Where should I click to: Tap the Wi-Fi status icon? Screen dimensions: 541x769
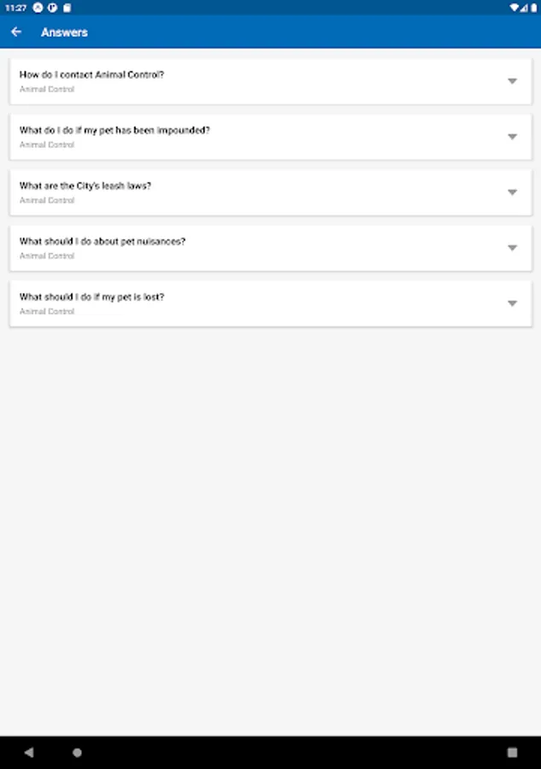[514, 7]
